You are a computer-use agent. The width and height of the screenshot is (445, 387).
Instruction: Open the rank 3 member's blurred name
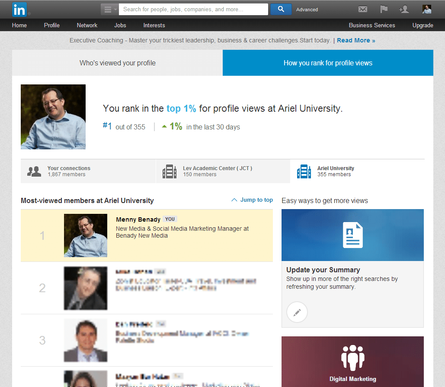134,324
